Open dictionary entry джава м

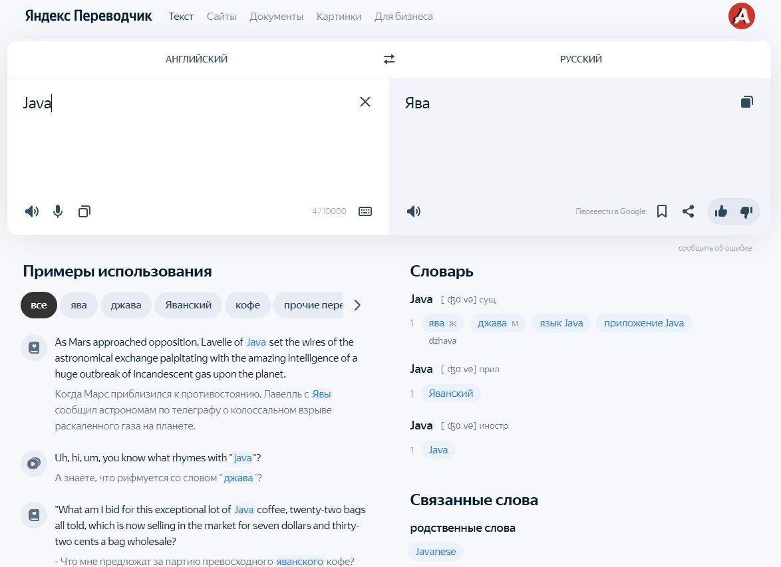point(498,323)
